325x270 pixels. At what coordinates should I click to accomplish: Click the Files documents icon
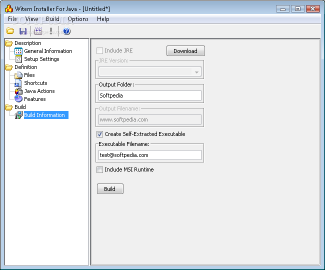(x=18, y=75)
